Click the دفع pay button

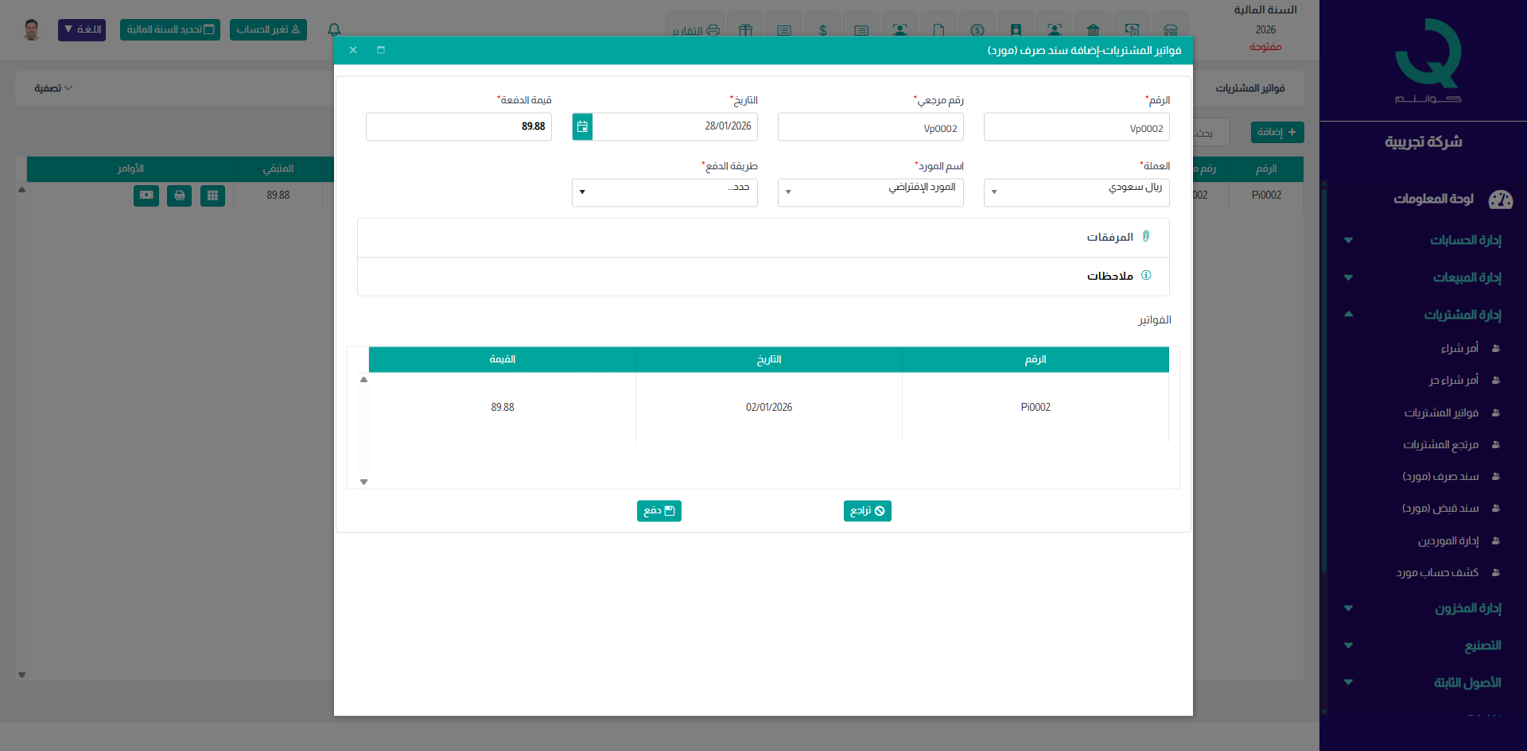[x=659, y=511]
